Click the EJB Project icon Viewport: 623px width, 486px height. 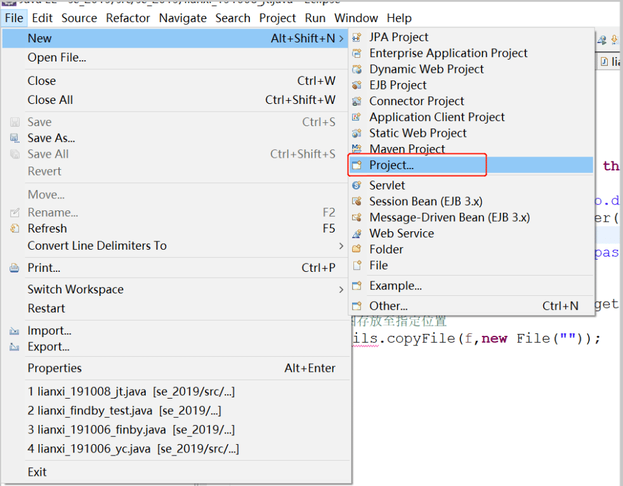click(357, 86)
